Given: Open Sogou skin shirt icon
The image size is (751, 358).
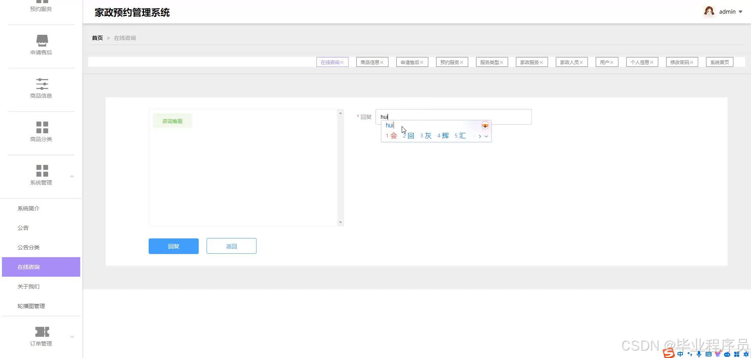Looking at the screenshot, I should pos(718,354).
